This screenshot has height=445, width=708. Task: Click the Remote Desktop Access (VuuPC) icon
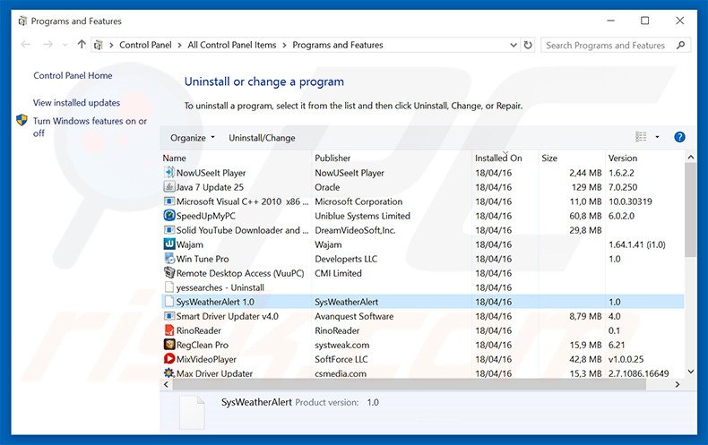pyautogui.click(x=168, y=273)
